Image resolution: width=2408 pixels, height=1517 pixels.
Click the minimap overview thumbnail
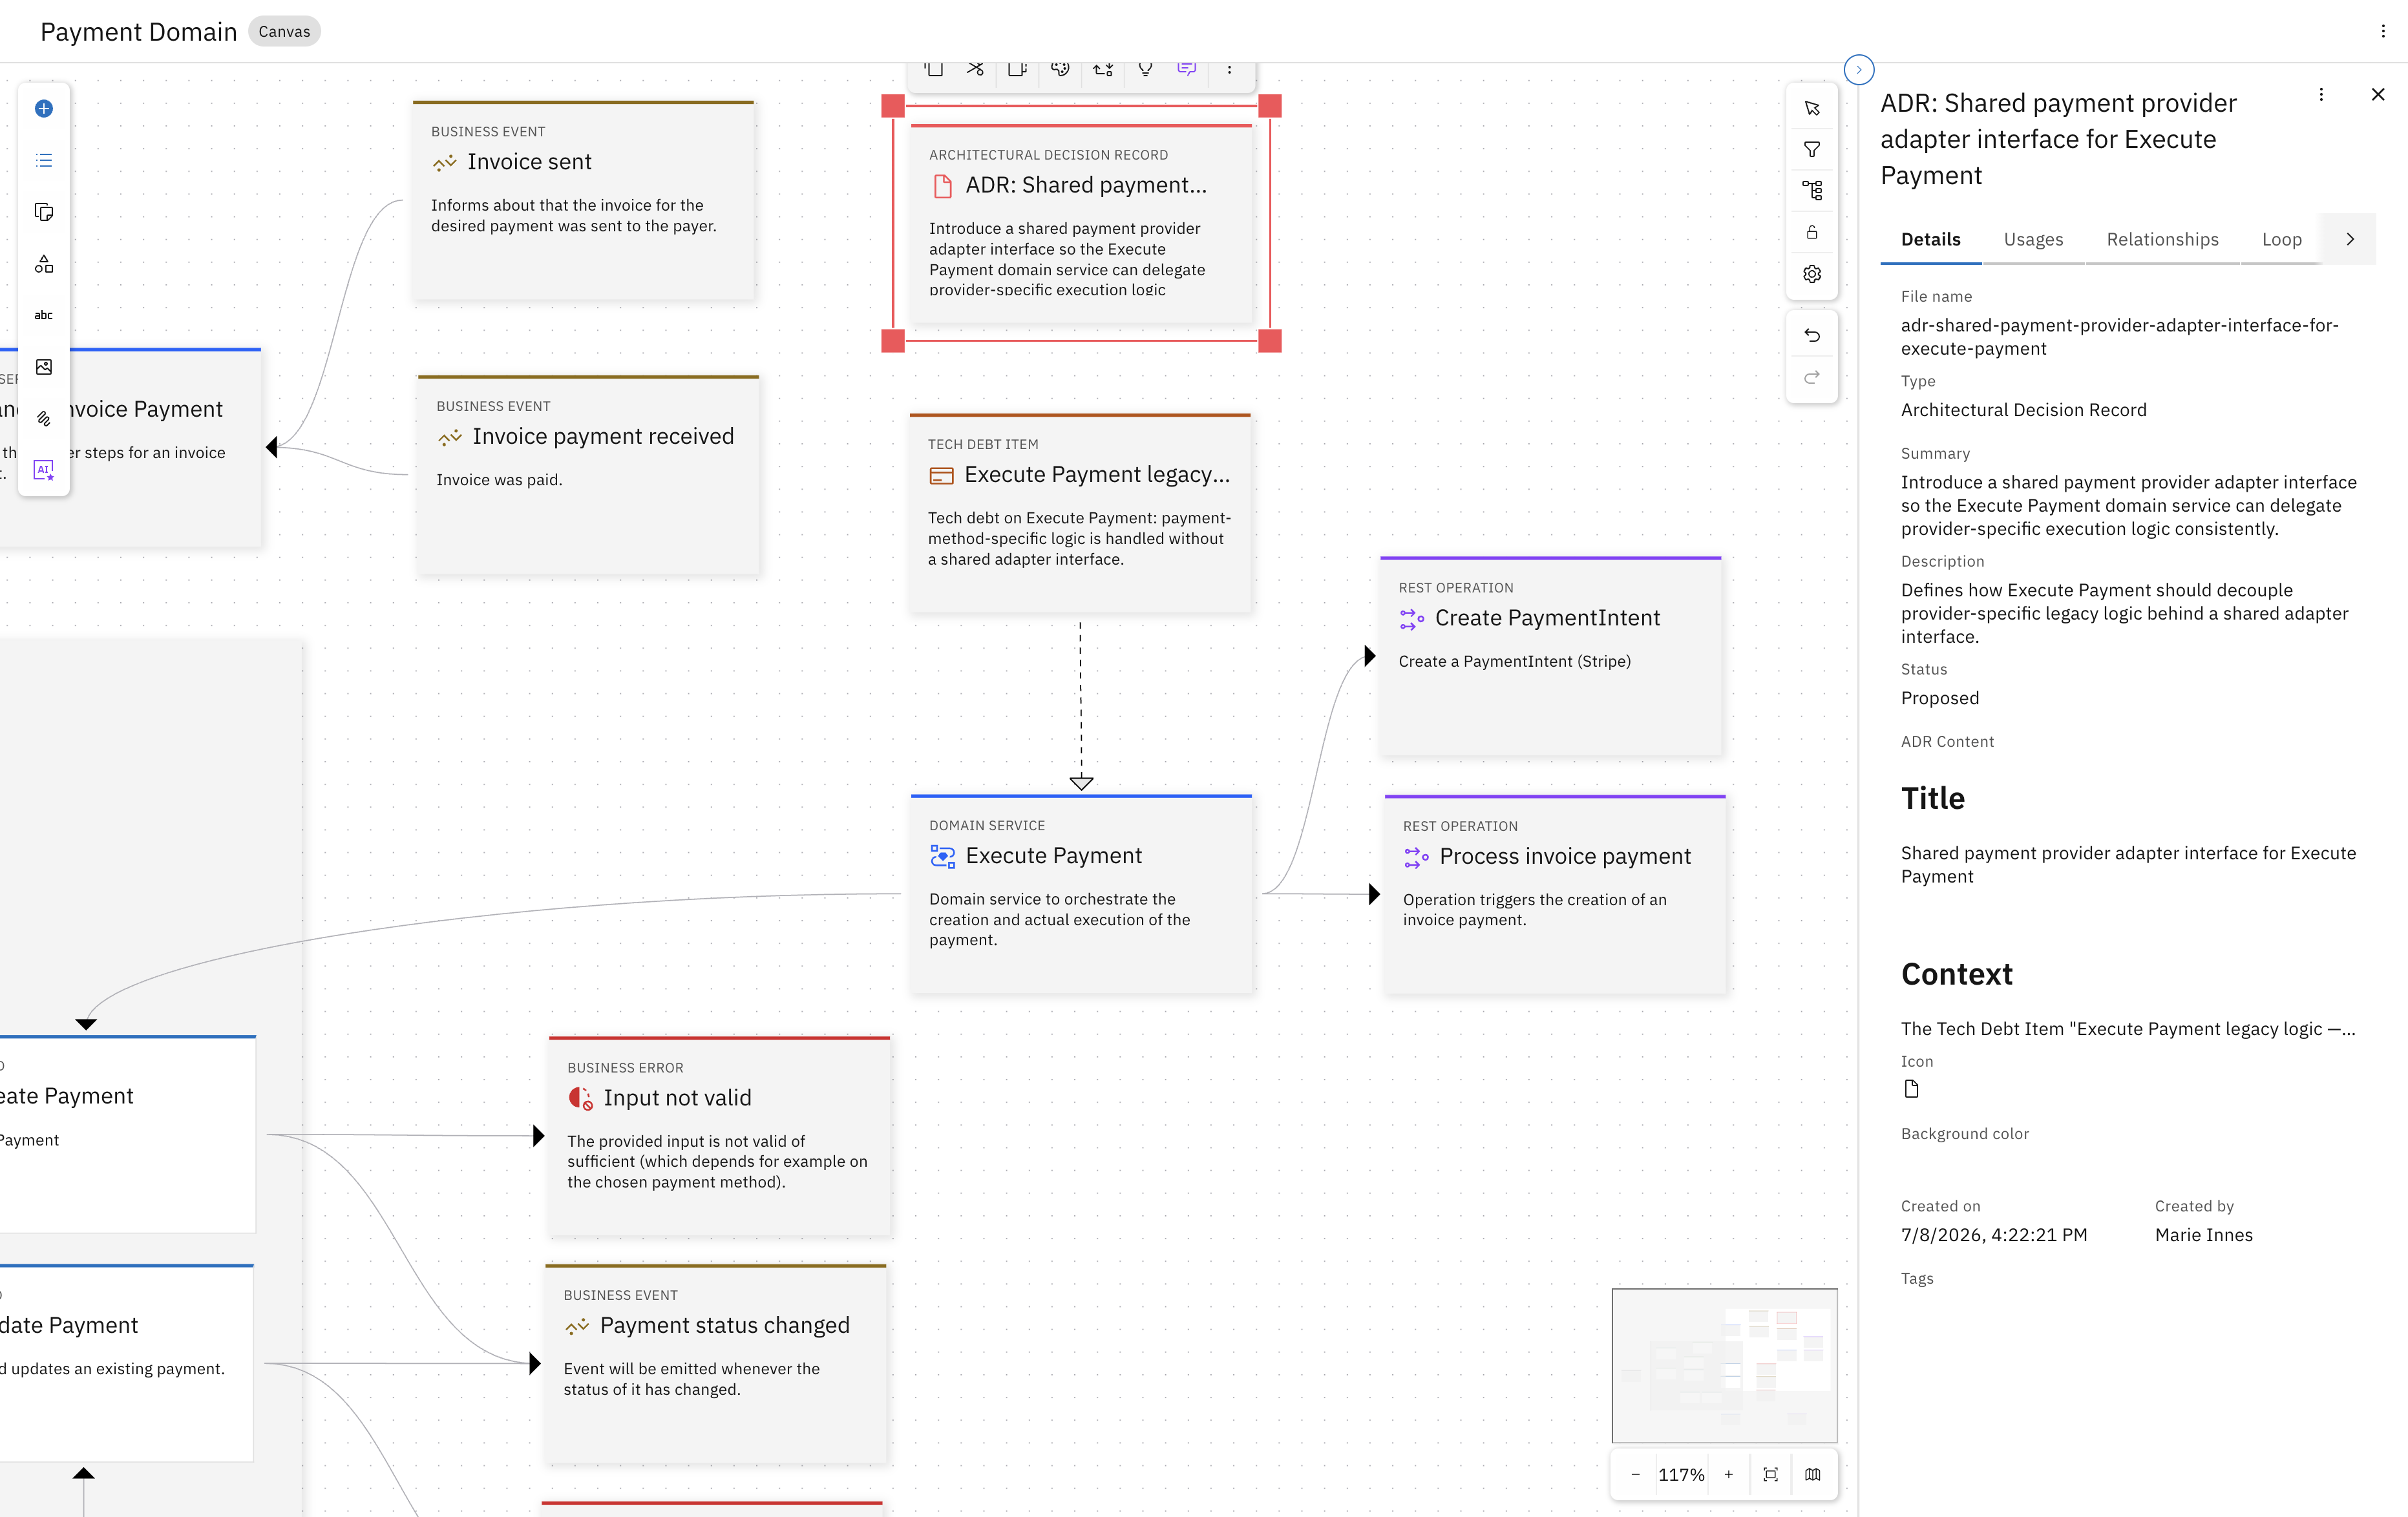point(1724,1365)
